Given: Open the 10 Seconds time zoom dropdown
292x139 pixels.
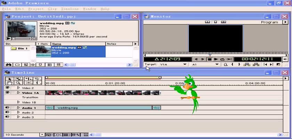Looking at the screenshot, I should [42, 135].
